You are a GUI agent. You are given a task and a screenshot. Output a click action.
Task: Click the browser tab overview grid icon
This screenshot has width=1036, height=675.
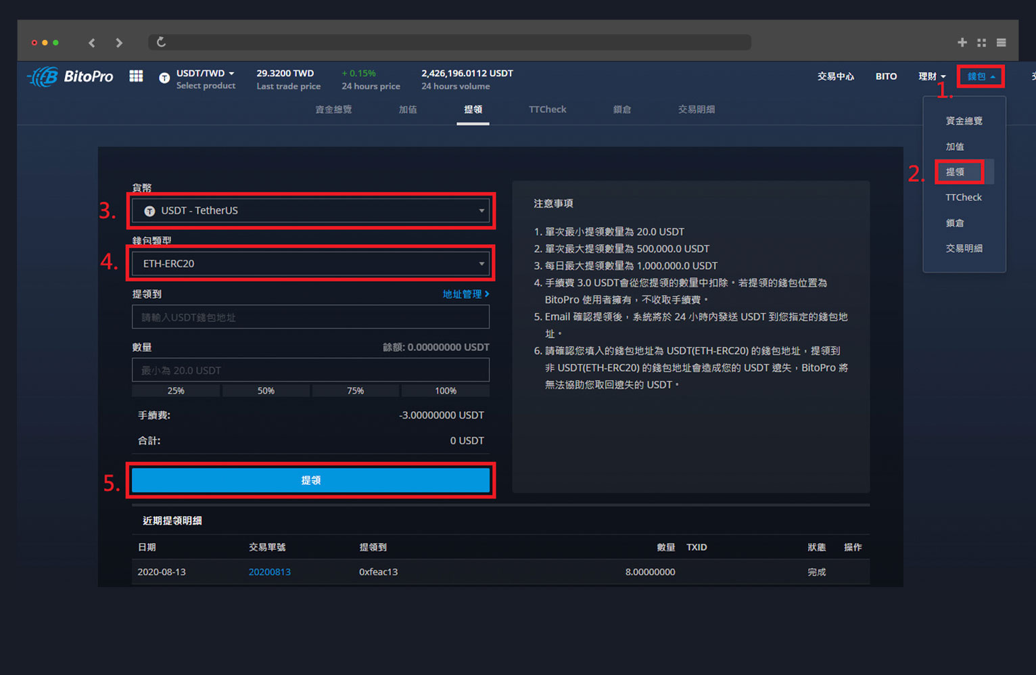[981, 43]
